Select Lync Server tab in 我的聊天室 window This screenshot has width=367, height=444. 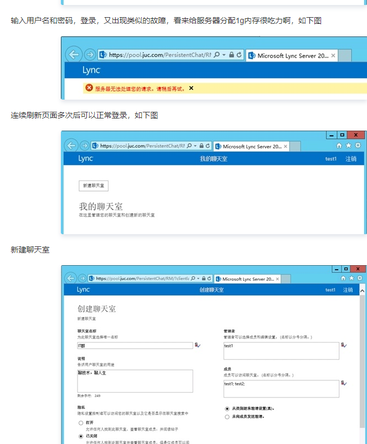252,146
